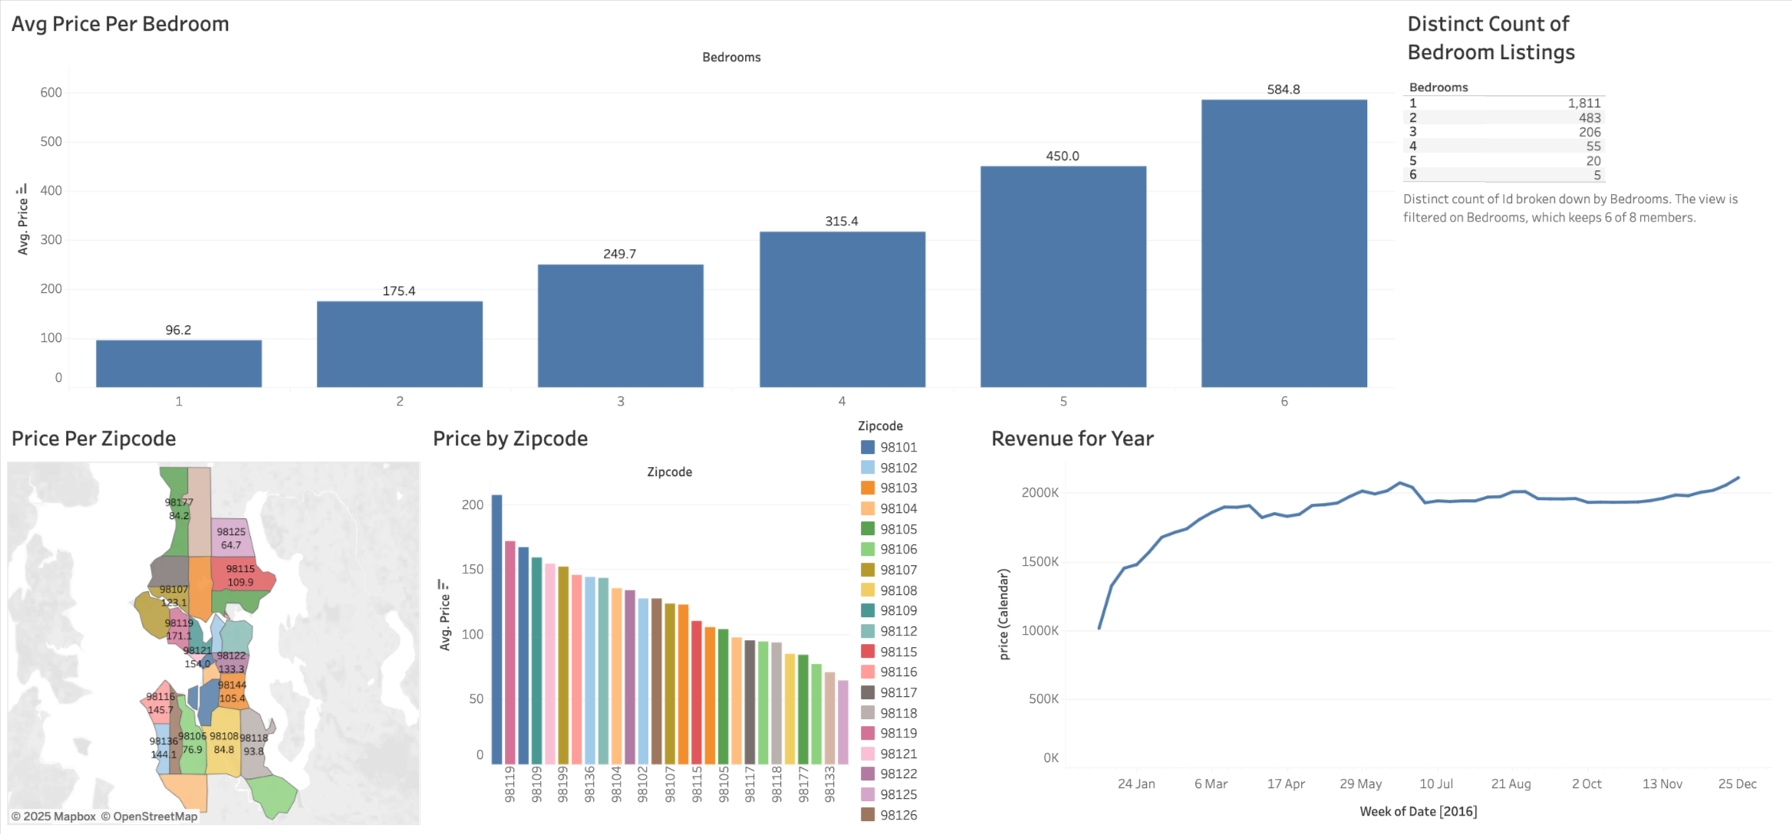Select the 3 bedrooms row showing 206
Screen dimensions: 1792x834
click(x=1504, y=132)
